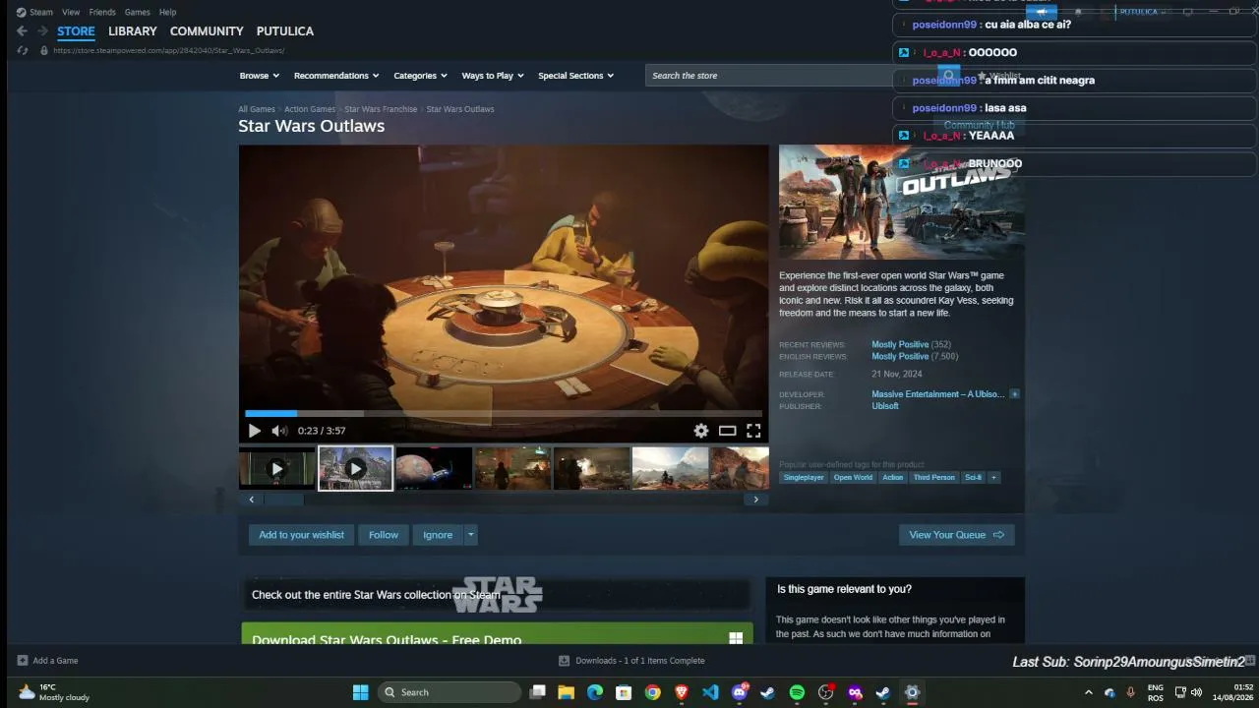Select the highlighted second trailer thumbnail
1259x708 pixels.
(355, 468)
